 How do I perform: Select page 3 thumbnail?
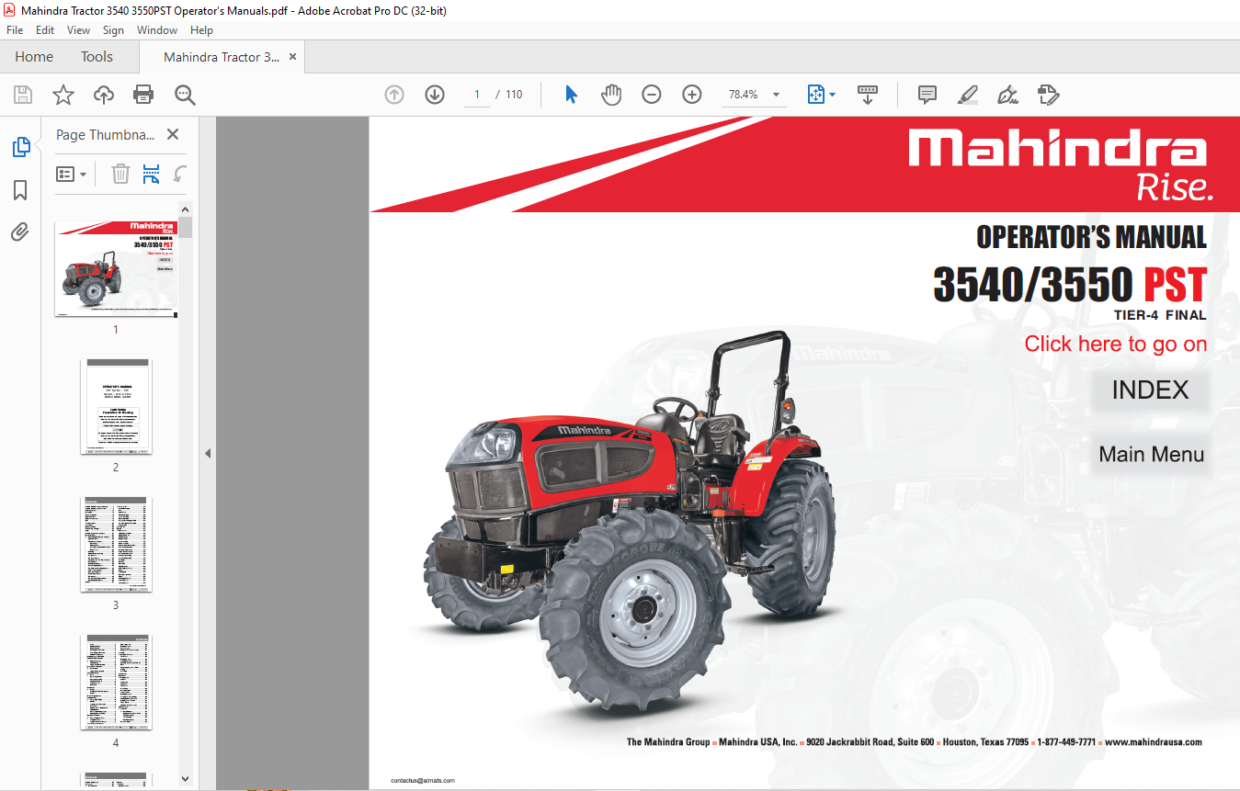point(116,544)
